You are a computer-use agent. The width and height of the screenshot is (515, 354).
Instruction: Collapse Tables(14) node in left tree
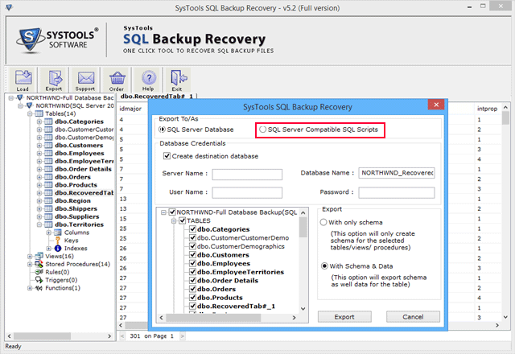30,113
